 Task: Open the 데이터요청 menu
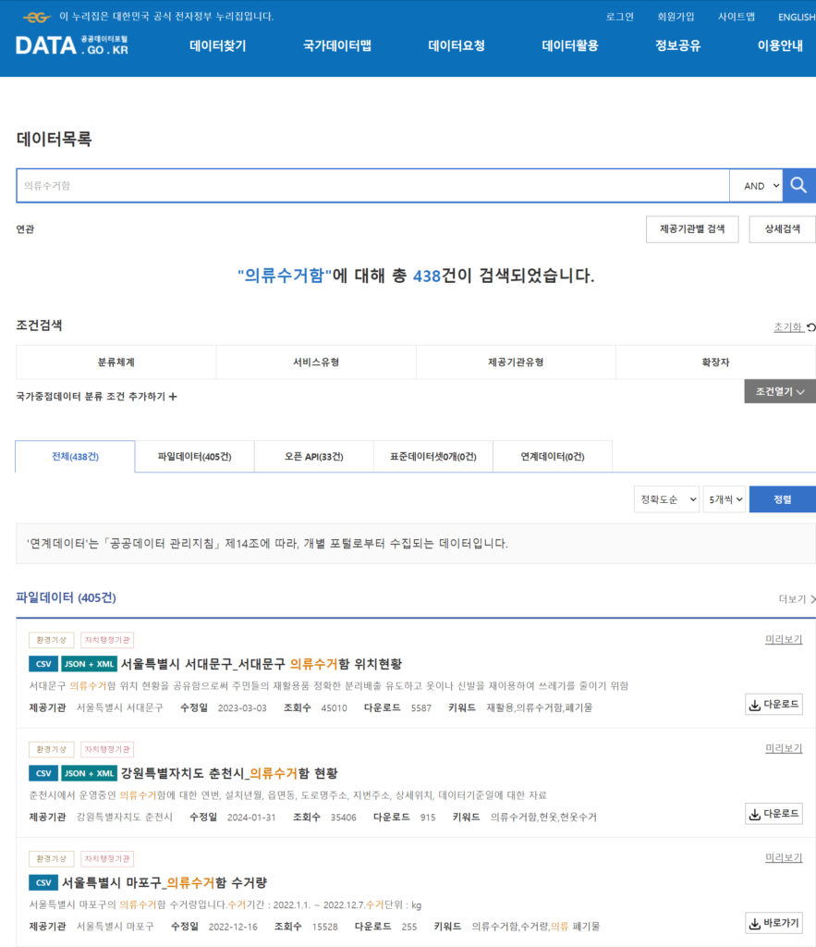(x=456, y=43)
